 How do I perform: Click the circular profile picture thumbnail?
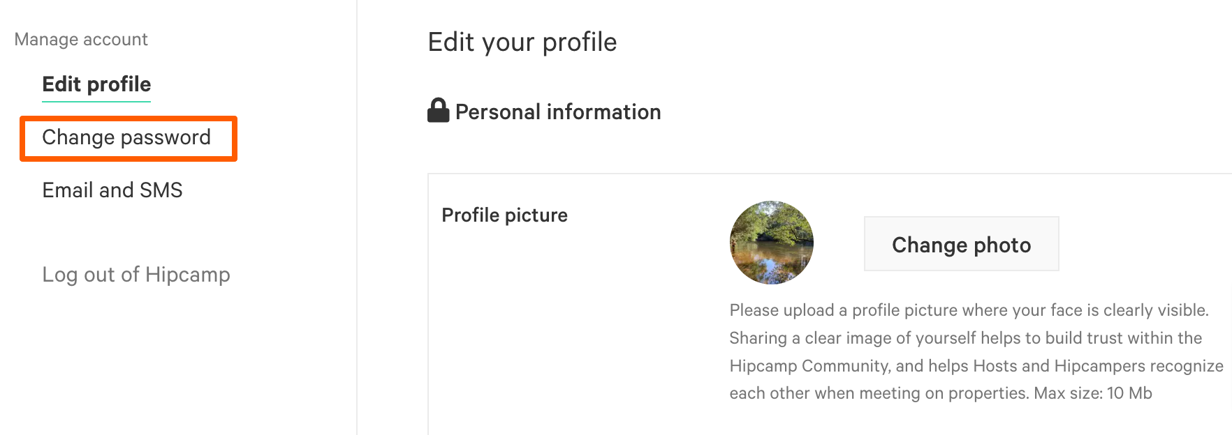tap(771, 242)
